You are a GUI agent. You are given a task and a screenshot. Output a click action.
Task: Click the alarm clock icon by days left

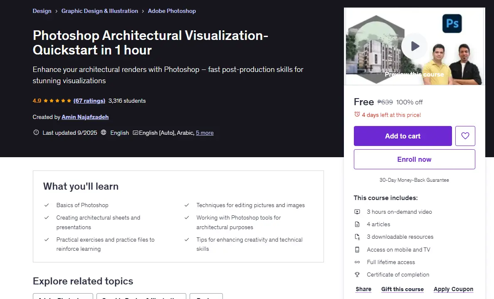[357, 114]
